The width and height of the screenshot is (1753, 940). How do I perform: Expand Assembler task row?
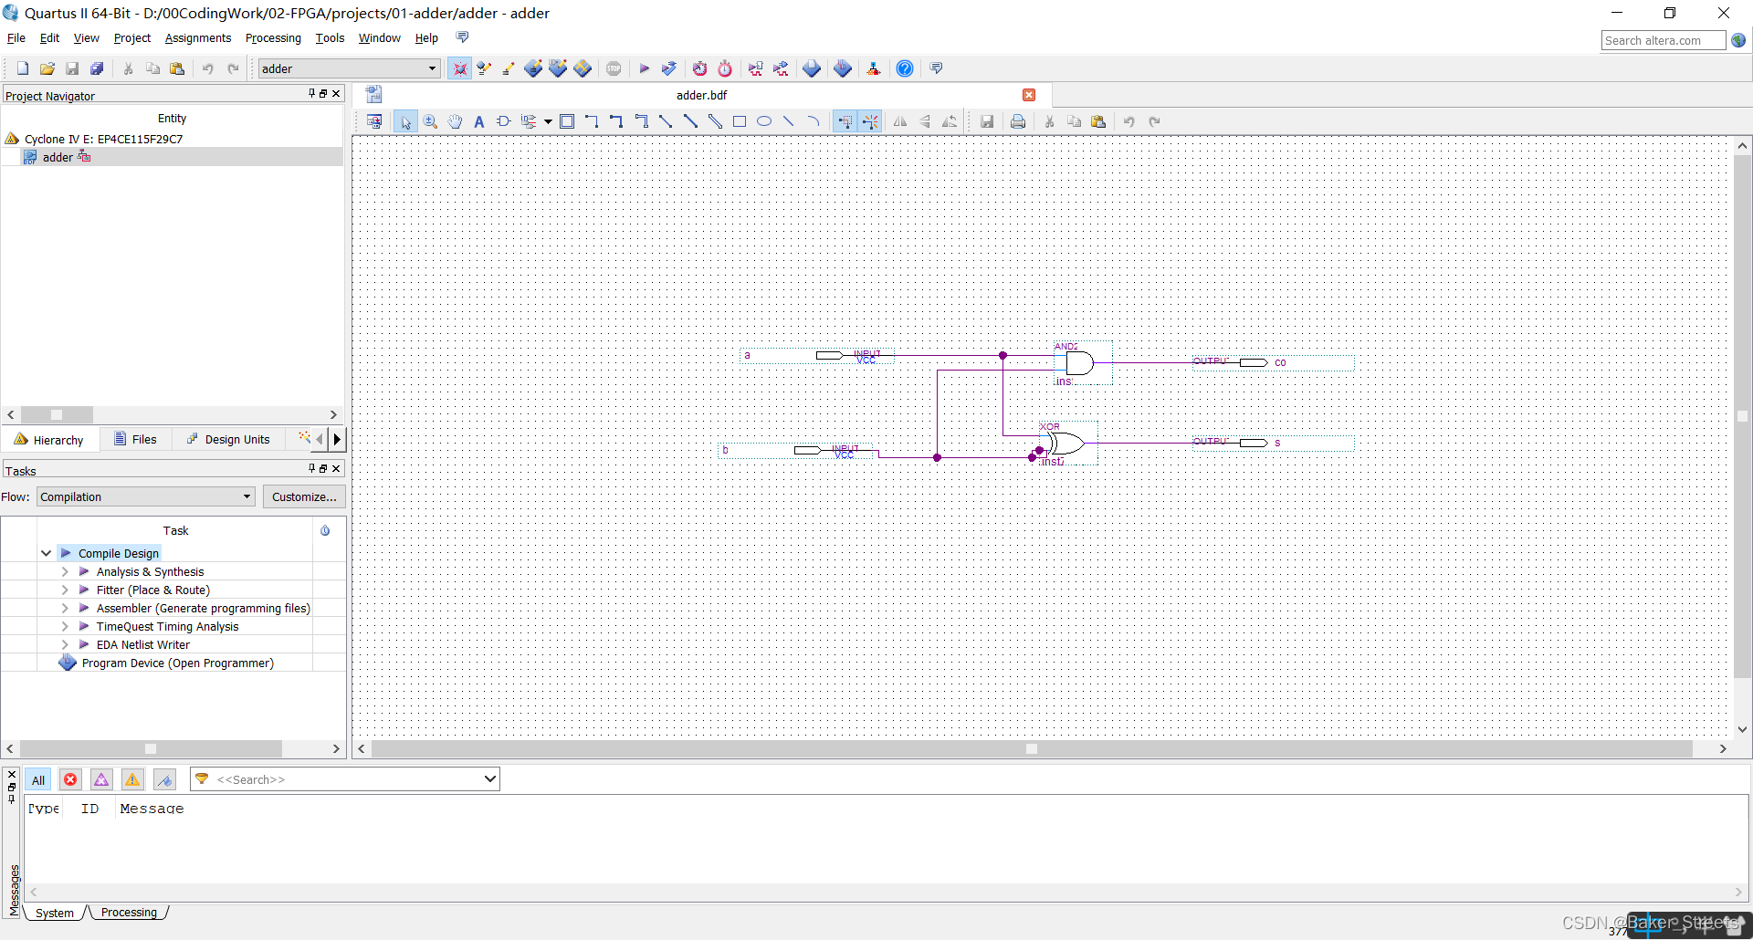(x=65, y=608)
